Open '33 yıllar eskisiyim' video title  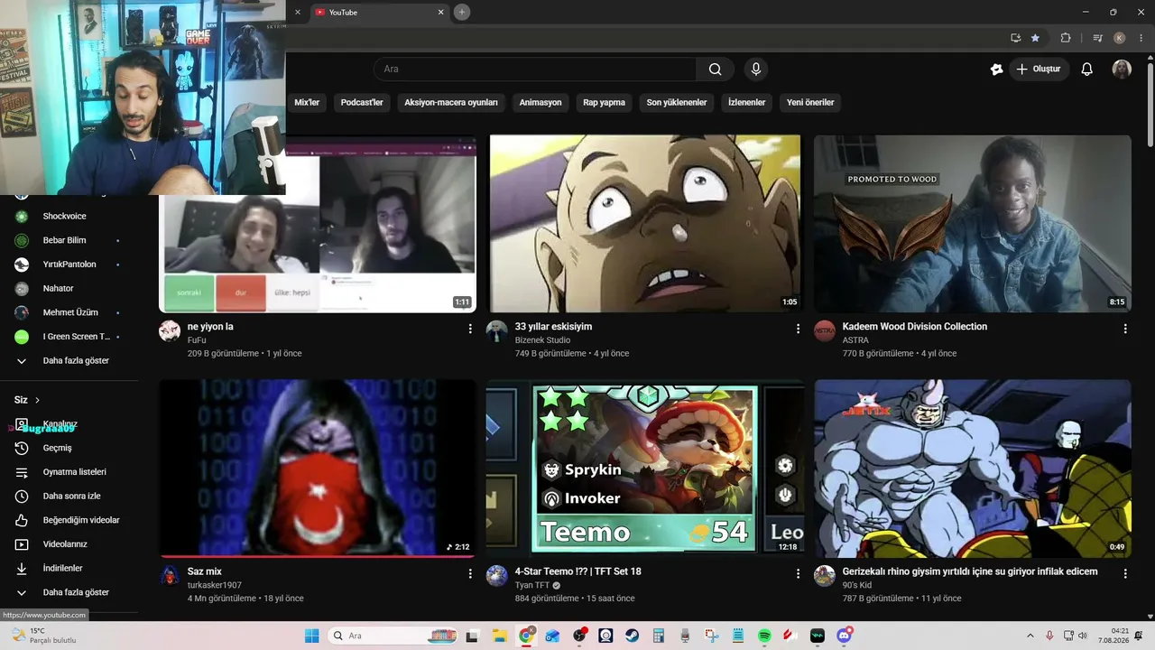(x=553, y=327)
